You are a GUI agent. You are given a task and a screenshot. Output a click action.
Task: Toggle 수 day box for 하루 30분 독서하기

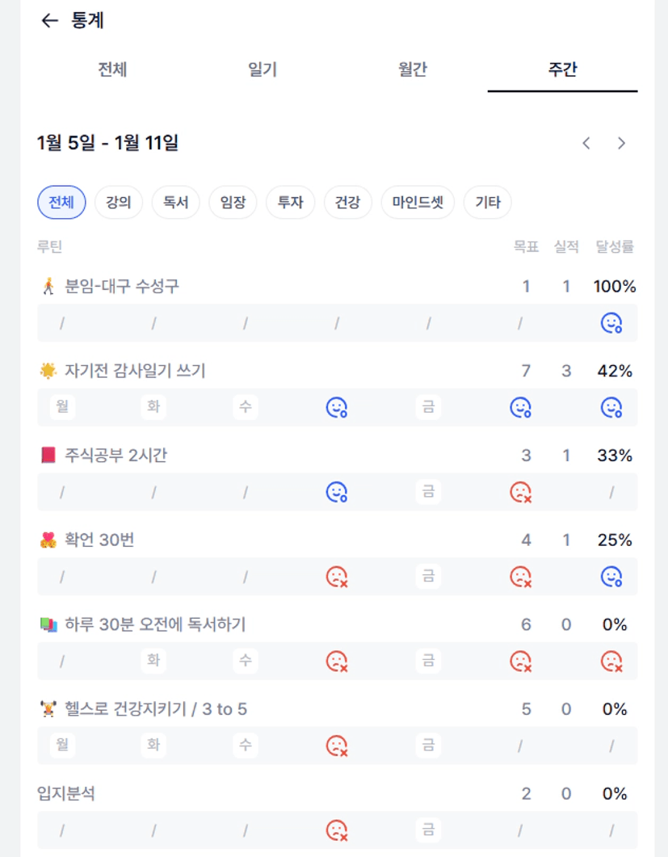coord(246,661)
